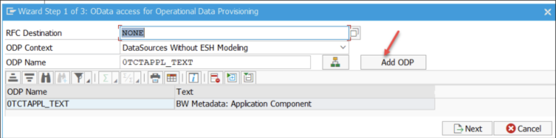Open value help beside the RFC Destination field
The image size is (556, 138).
tap(354, 33)
